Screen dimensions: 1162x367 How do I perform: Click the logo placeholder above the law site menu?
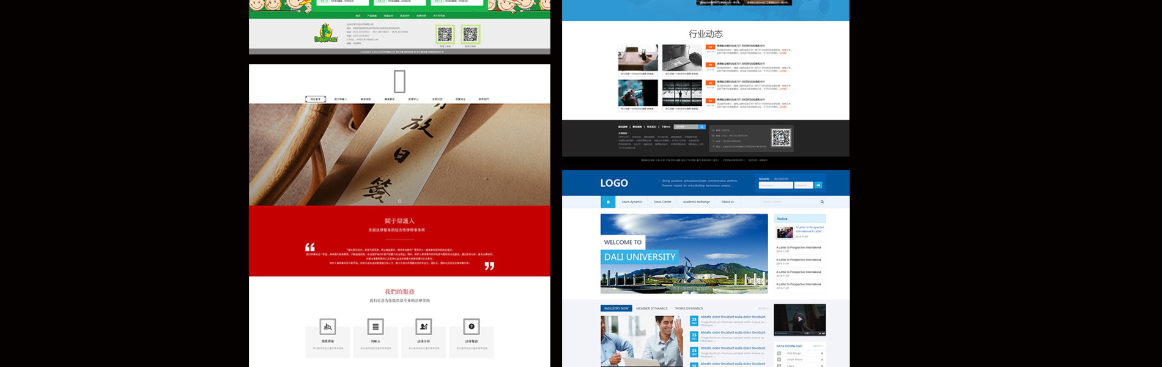point(399,81)
